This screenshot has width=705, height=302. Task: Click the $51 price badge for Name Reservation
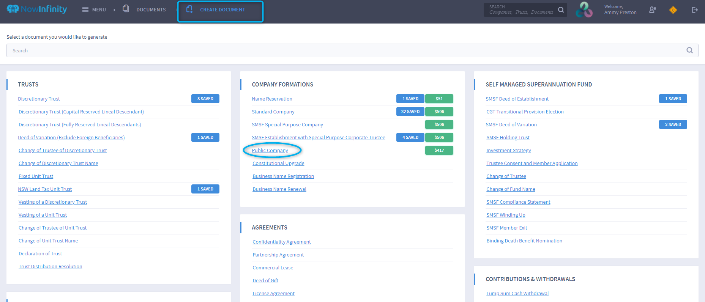(439, 99)
